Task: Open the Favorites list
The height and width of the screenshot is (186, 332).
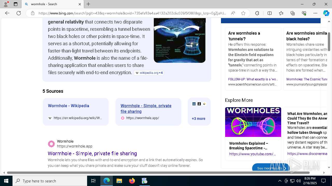Action: coord(281,13)
